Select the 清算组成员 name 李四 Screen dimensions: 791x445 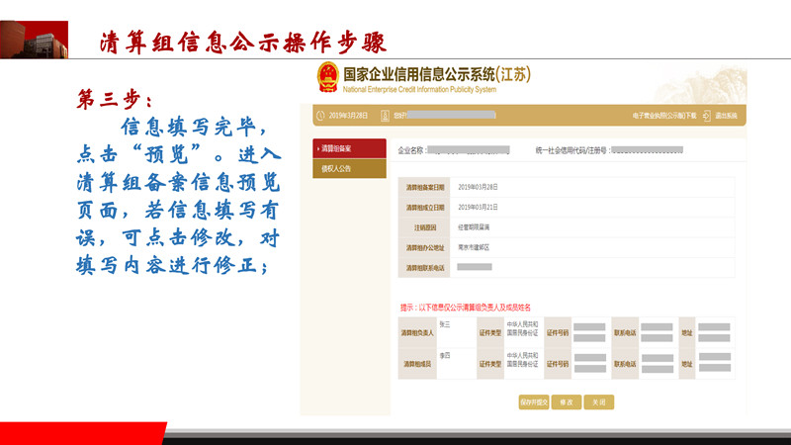(445, 355)
